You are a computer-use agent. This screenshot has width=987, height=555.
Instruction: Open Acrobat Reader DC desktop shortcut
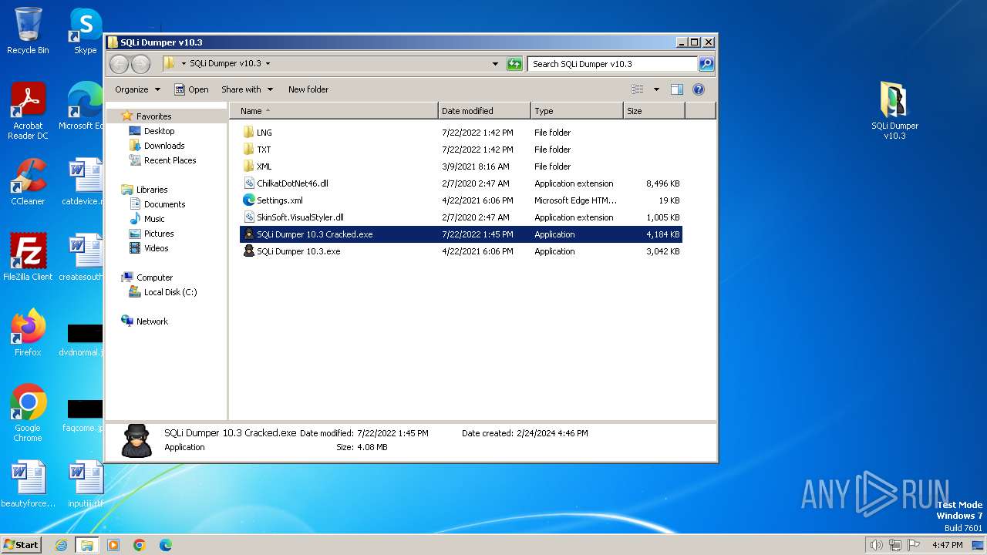click(28, 111)
